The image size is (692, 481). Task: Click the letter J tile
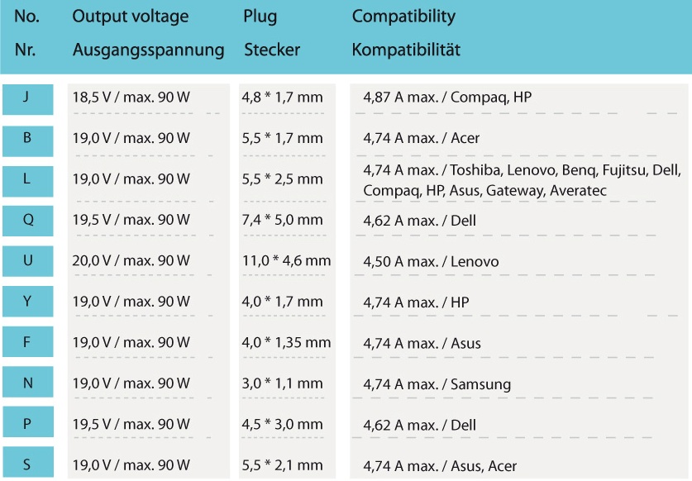27,98
